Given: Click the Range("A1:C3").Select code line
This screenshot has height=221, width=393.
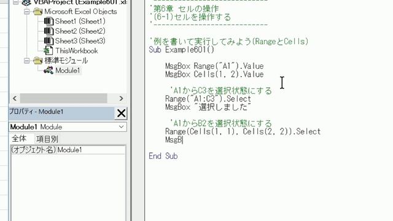Looking at the screenshot, I should 208,99.
